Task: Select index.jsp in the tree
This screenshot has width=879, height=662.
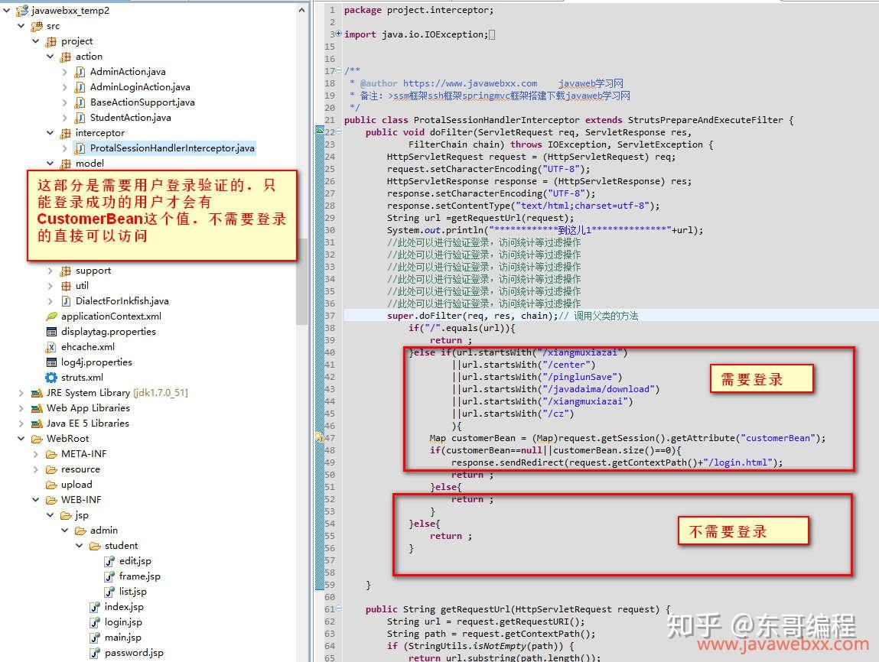Action: pyautogui.click(x=124, y=606)
